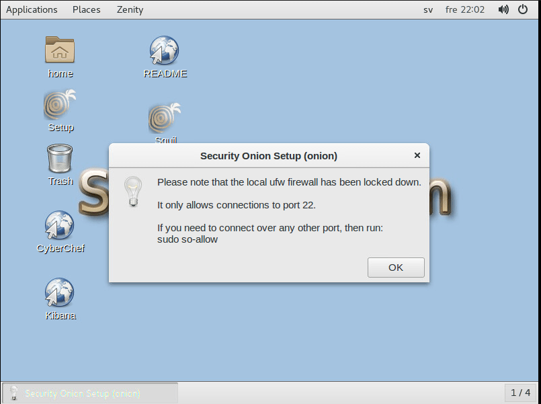This screenshot has height=404, width=541.
Task: Open the Zenity application menu
Action: tap(130, 9)
